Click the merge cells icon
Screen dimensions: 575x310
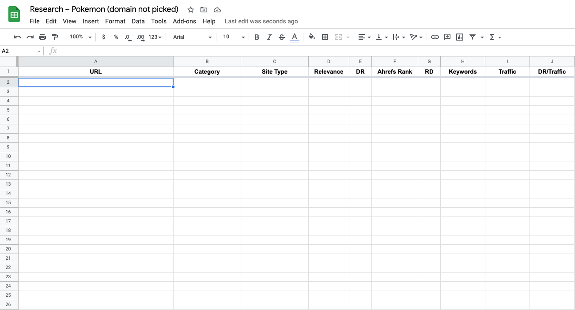click(338, 37)
